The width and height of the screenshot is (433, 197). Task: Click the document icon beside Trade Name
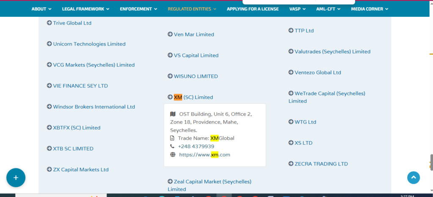point(173,138)
